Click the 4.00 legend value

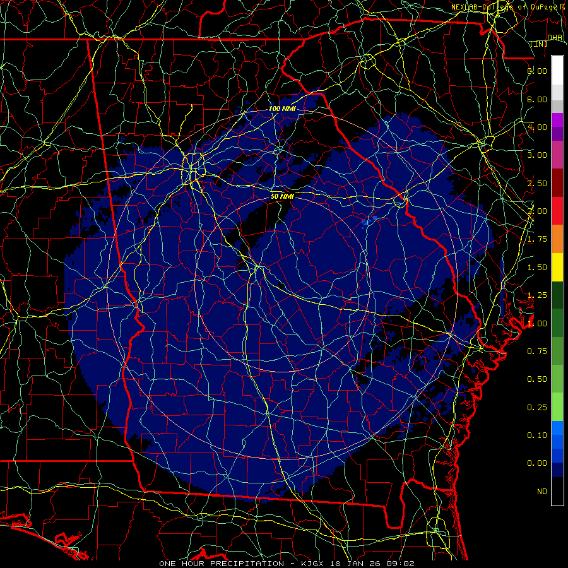point(537,127)
